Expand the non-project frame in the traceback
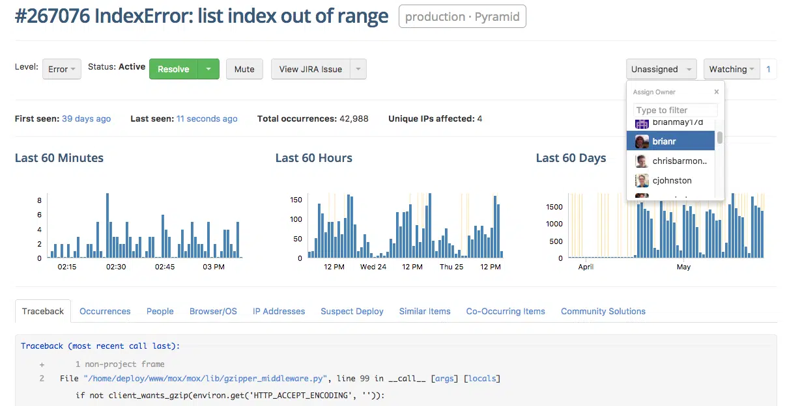 click(x=42, y=364)
